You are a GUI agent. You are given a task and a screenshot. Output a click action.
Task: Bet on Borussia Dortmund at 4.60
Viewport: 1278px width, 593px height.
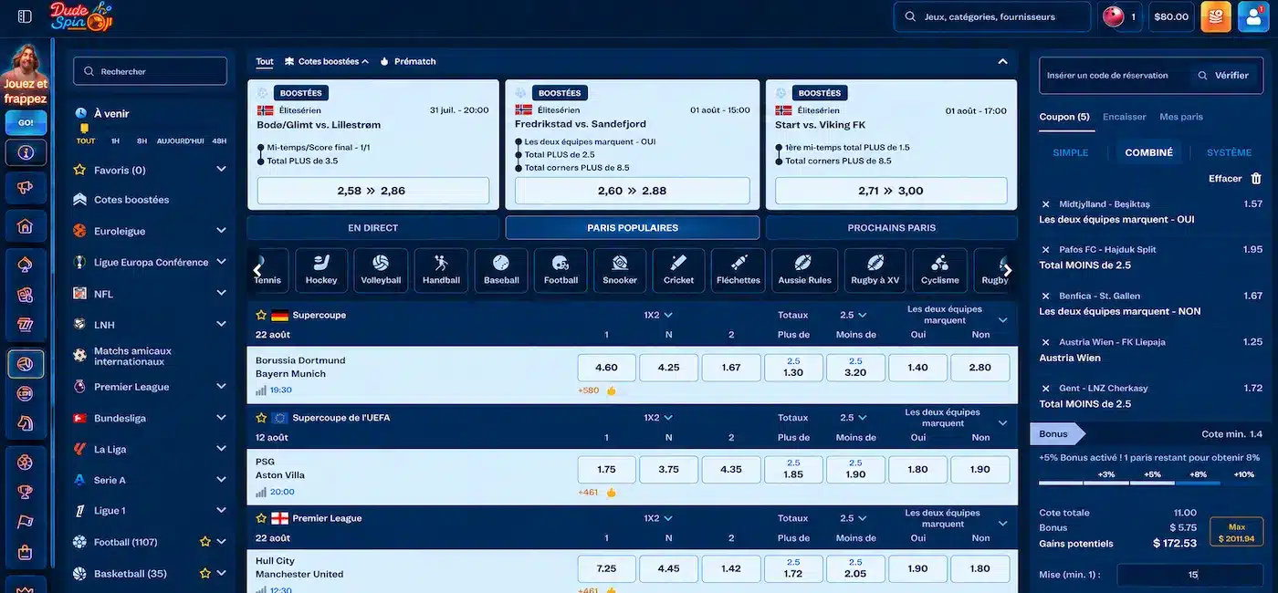(606, 368)
